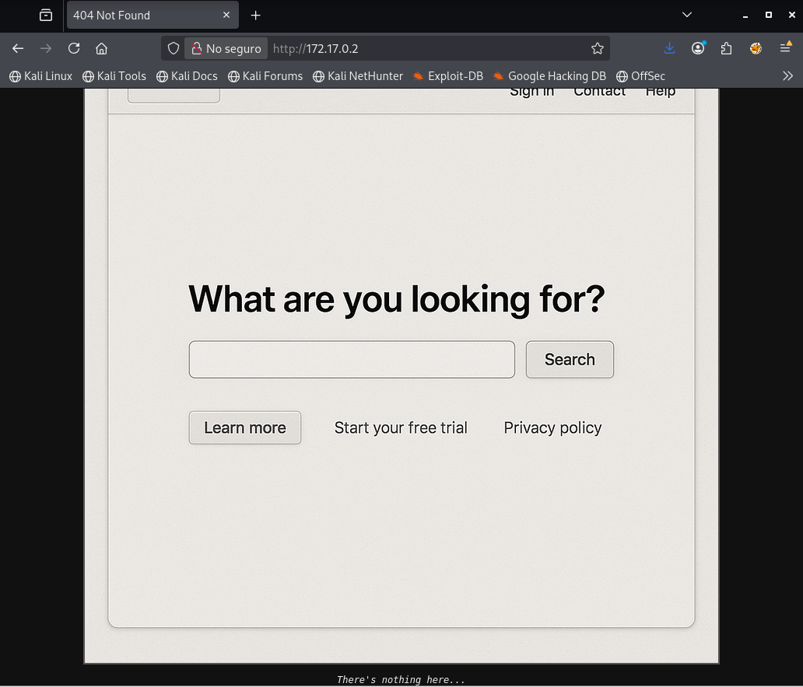Open the Firefox View recent browsing button
The image size is (803, 687).
click(x=46, y=15)
